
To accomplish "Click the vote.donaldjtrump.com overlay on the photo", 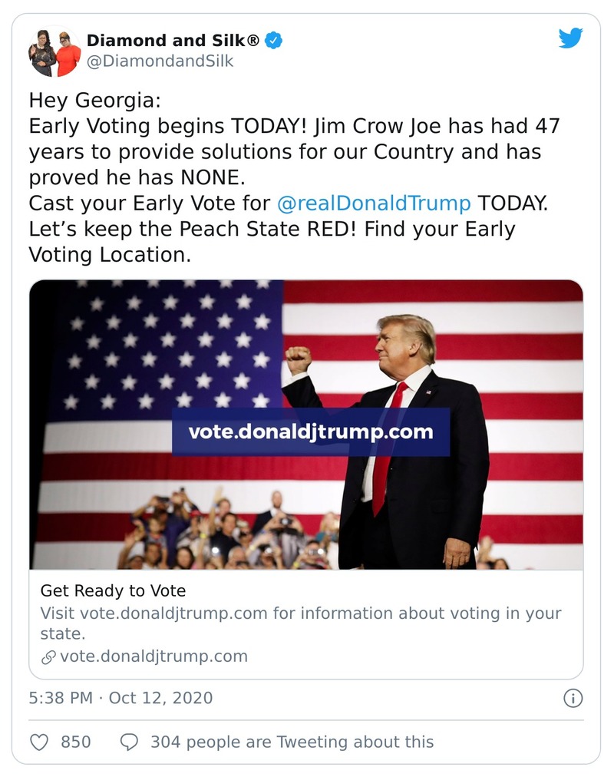I will 311,431.
